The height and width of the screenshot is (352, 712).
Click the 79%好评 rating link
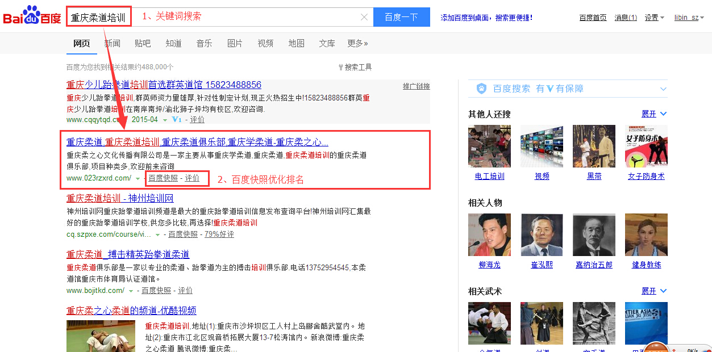pyautogui.click(x=219, y=234)
